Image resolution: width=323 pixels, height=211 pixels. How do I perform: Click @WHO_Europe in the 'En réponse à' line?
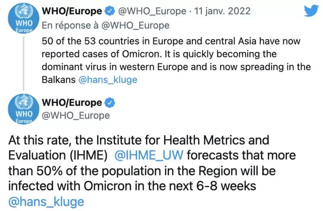[135, 25]
